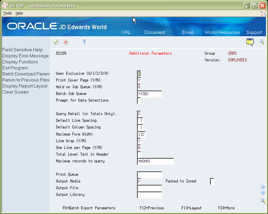Screen dimensions: 268x214
Task: Click the bottom-right magnifier icon
Action: (263, 201)
